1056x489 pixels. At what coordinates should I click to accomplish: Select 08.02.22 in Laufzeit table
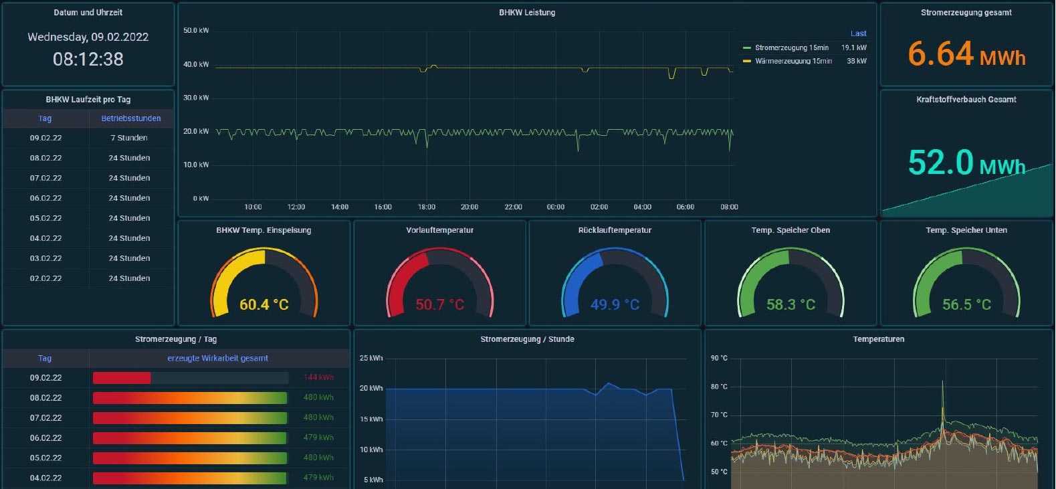45,158
